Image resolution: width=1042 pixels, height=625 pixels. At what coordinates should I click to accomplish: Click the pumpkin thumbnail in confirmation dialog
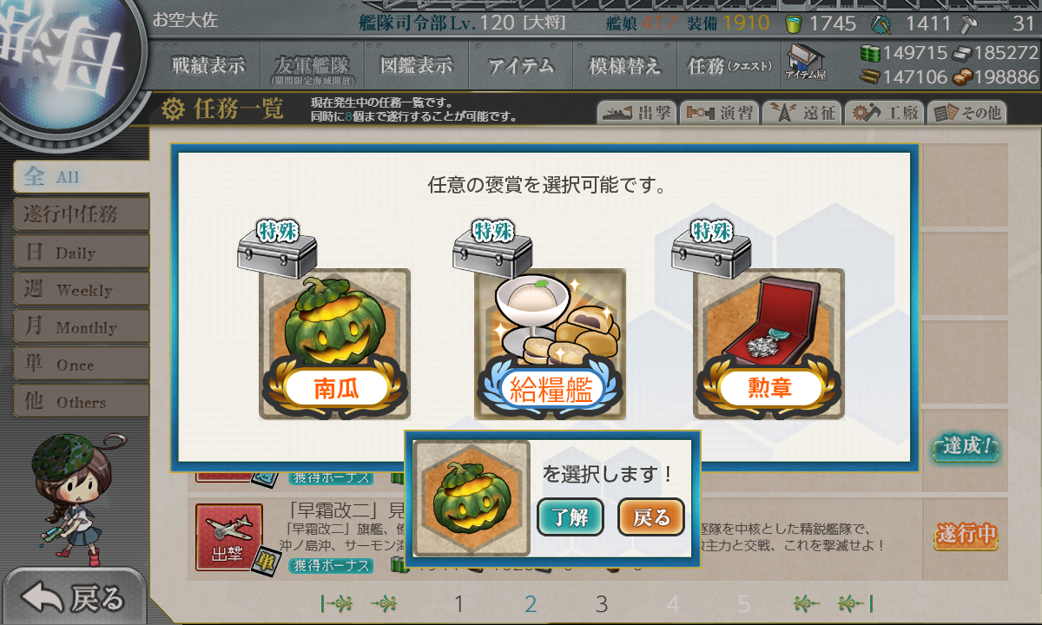[472, 498]
